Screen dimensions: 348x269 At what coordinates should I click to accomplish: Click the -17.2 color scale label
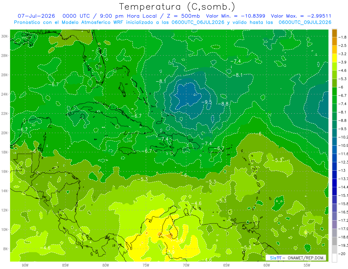tap(343, 221)
